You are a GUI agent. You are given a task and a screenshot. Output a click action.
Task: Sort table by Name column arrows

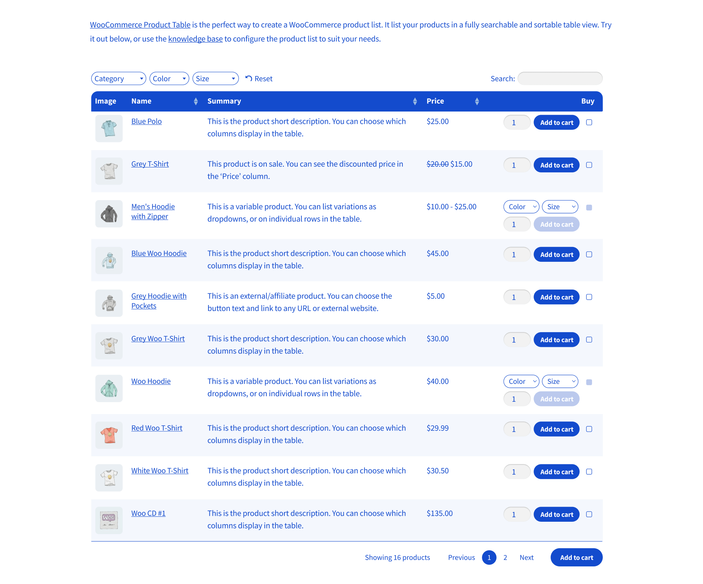click(196, 101)
